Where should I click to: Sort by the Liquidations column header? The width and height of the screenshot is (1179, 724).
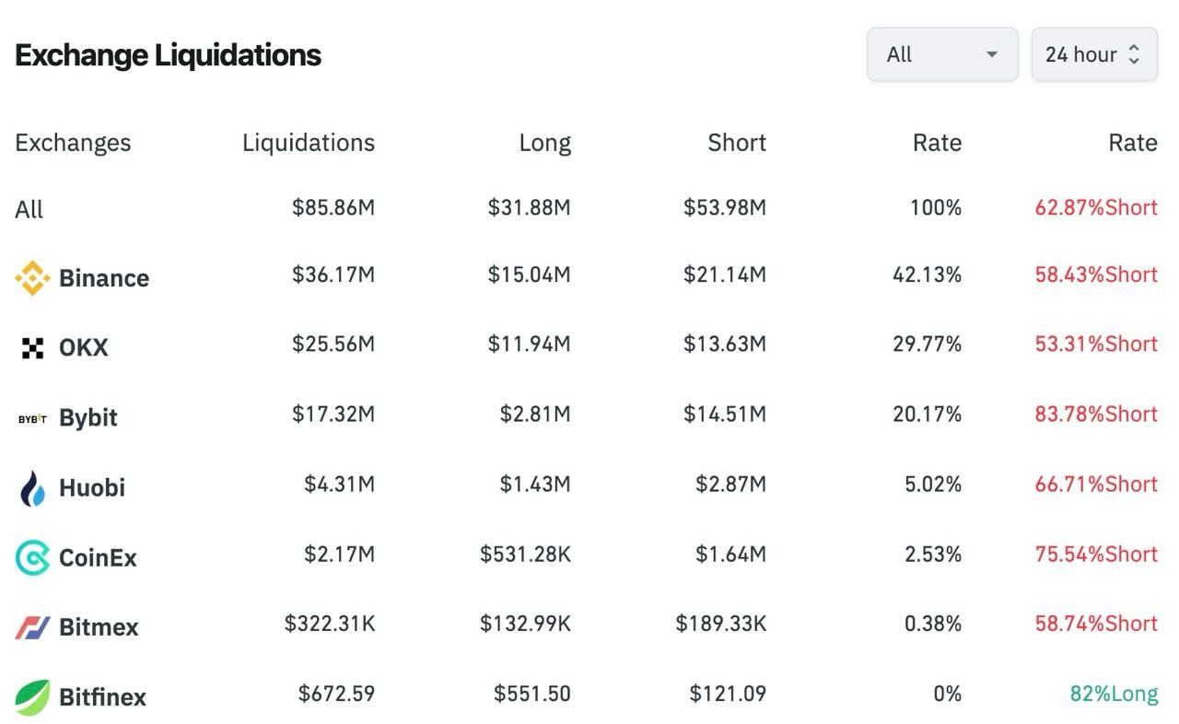click(308, 143)
